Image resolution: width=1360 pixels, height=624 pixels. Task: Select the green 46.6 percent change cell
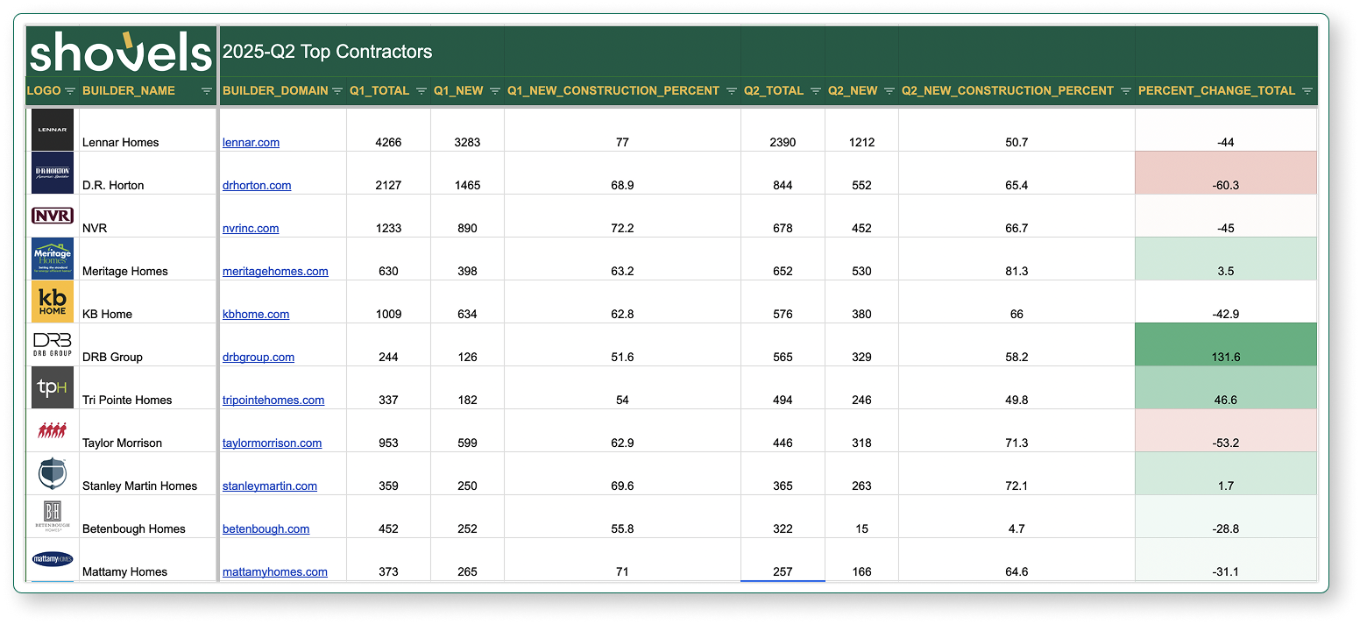click(1226, 387)
